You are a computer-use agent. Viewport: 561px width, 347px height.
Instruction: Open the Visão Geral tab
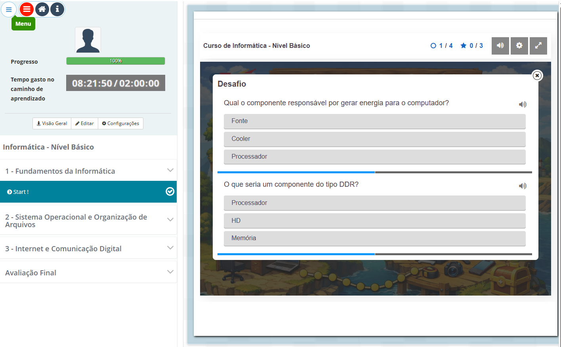[x=52, y=123]
